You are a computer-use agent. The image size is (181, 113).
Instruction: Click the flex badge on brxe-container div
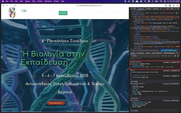177,31
